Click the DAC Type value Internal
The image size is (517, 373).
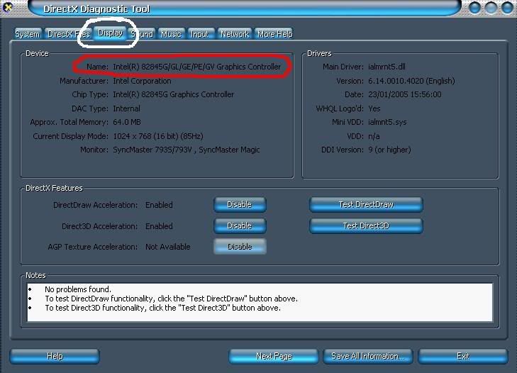click(x=127, y=108)
